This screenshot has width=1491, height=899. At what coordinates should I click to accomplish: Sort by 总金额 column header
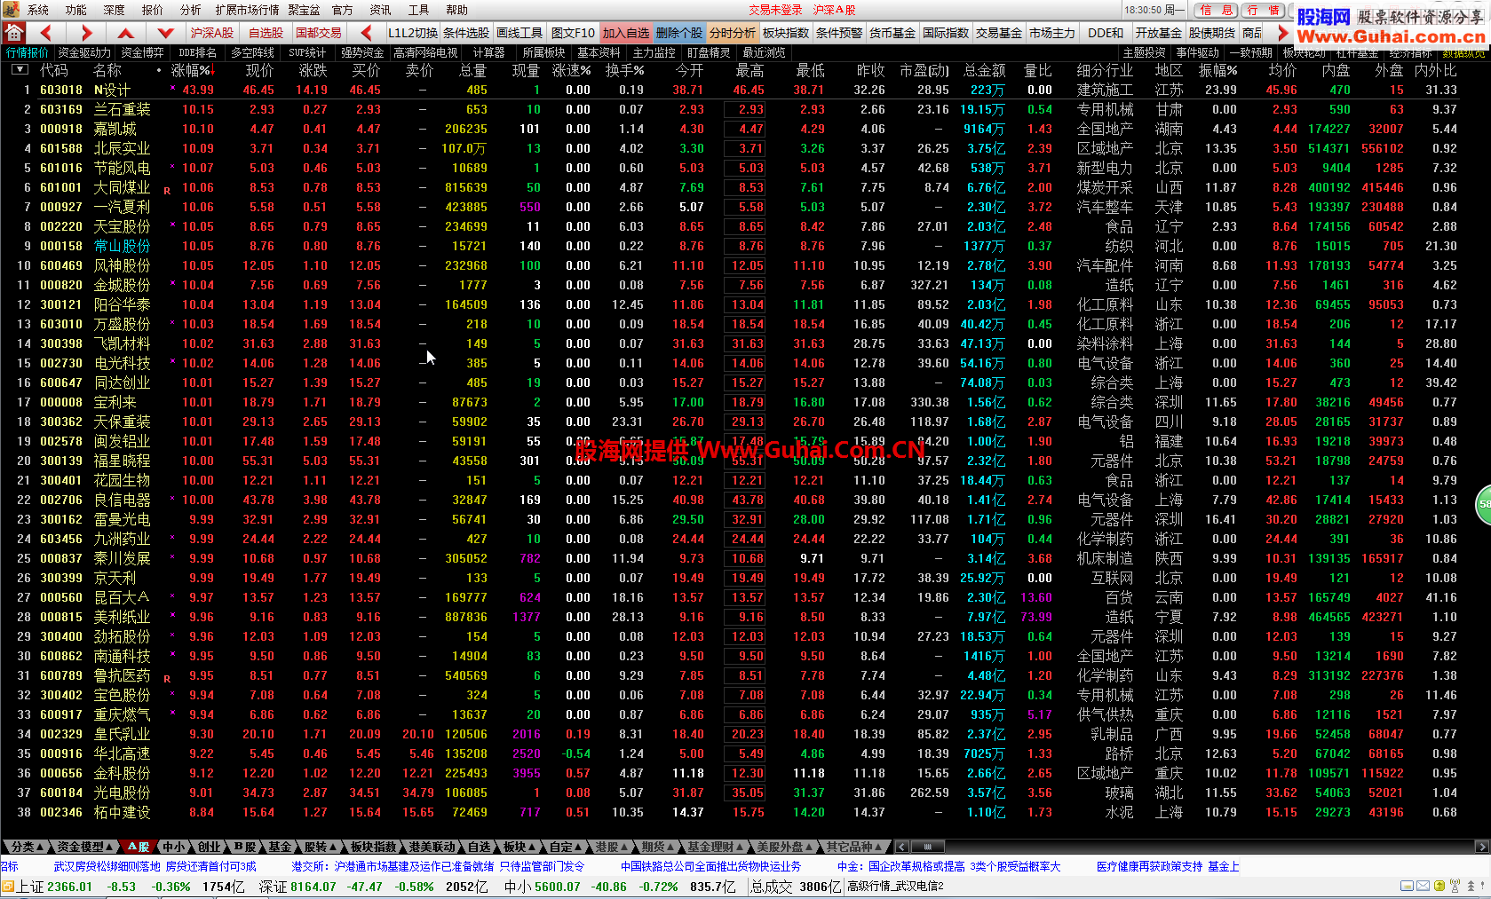click(x=985, y=70)
